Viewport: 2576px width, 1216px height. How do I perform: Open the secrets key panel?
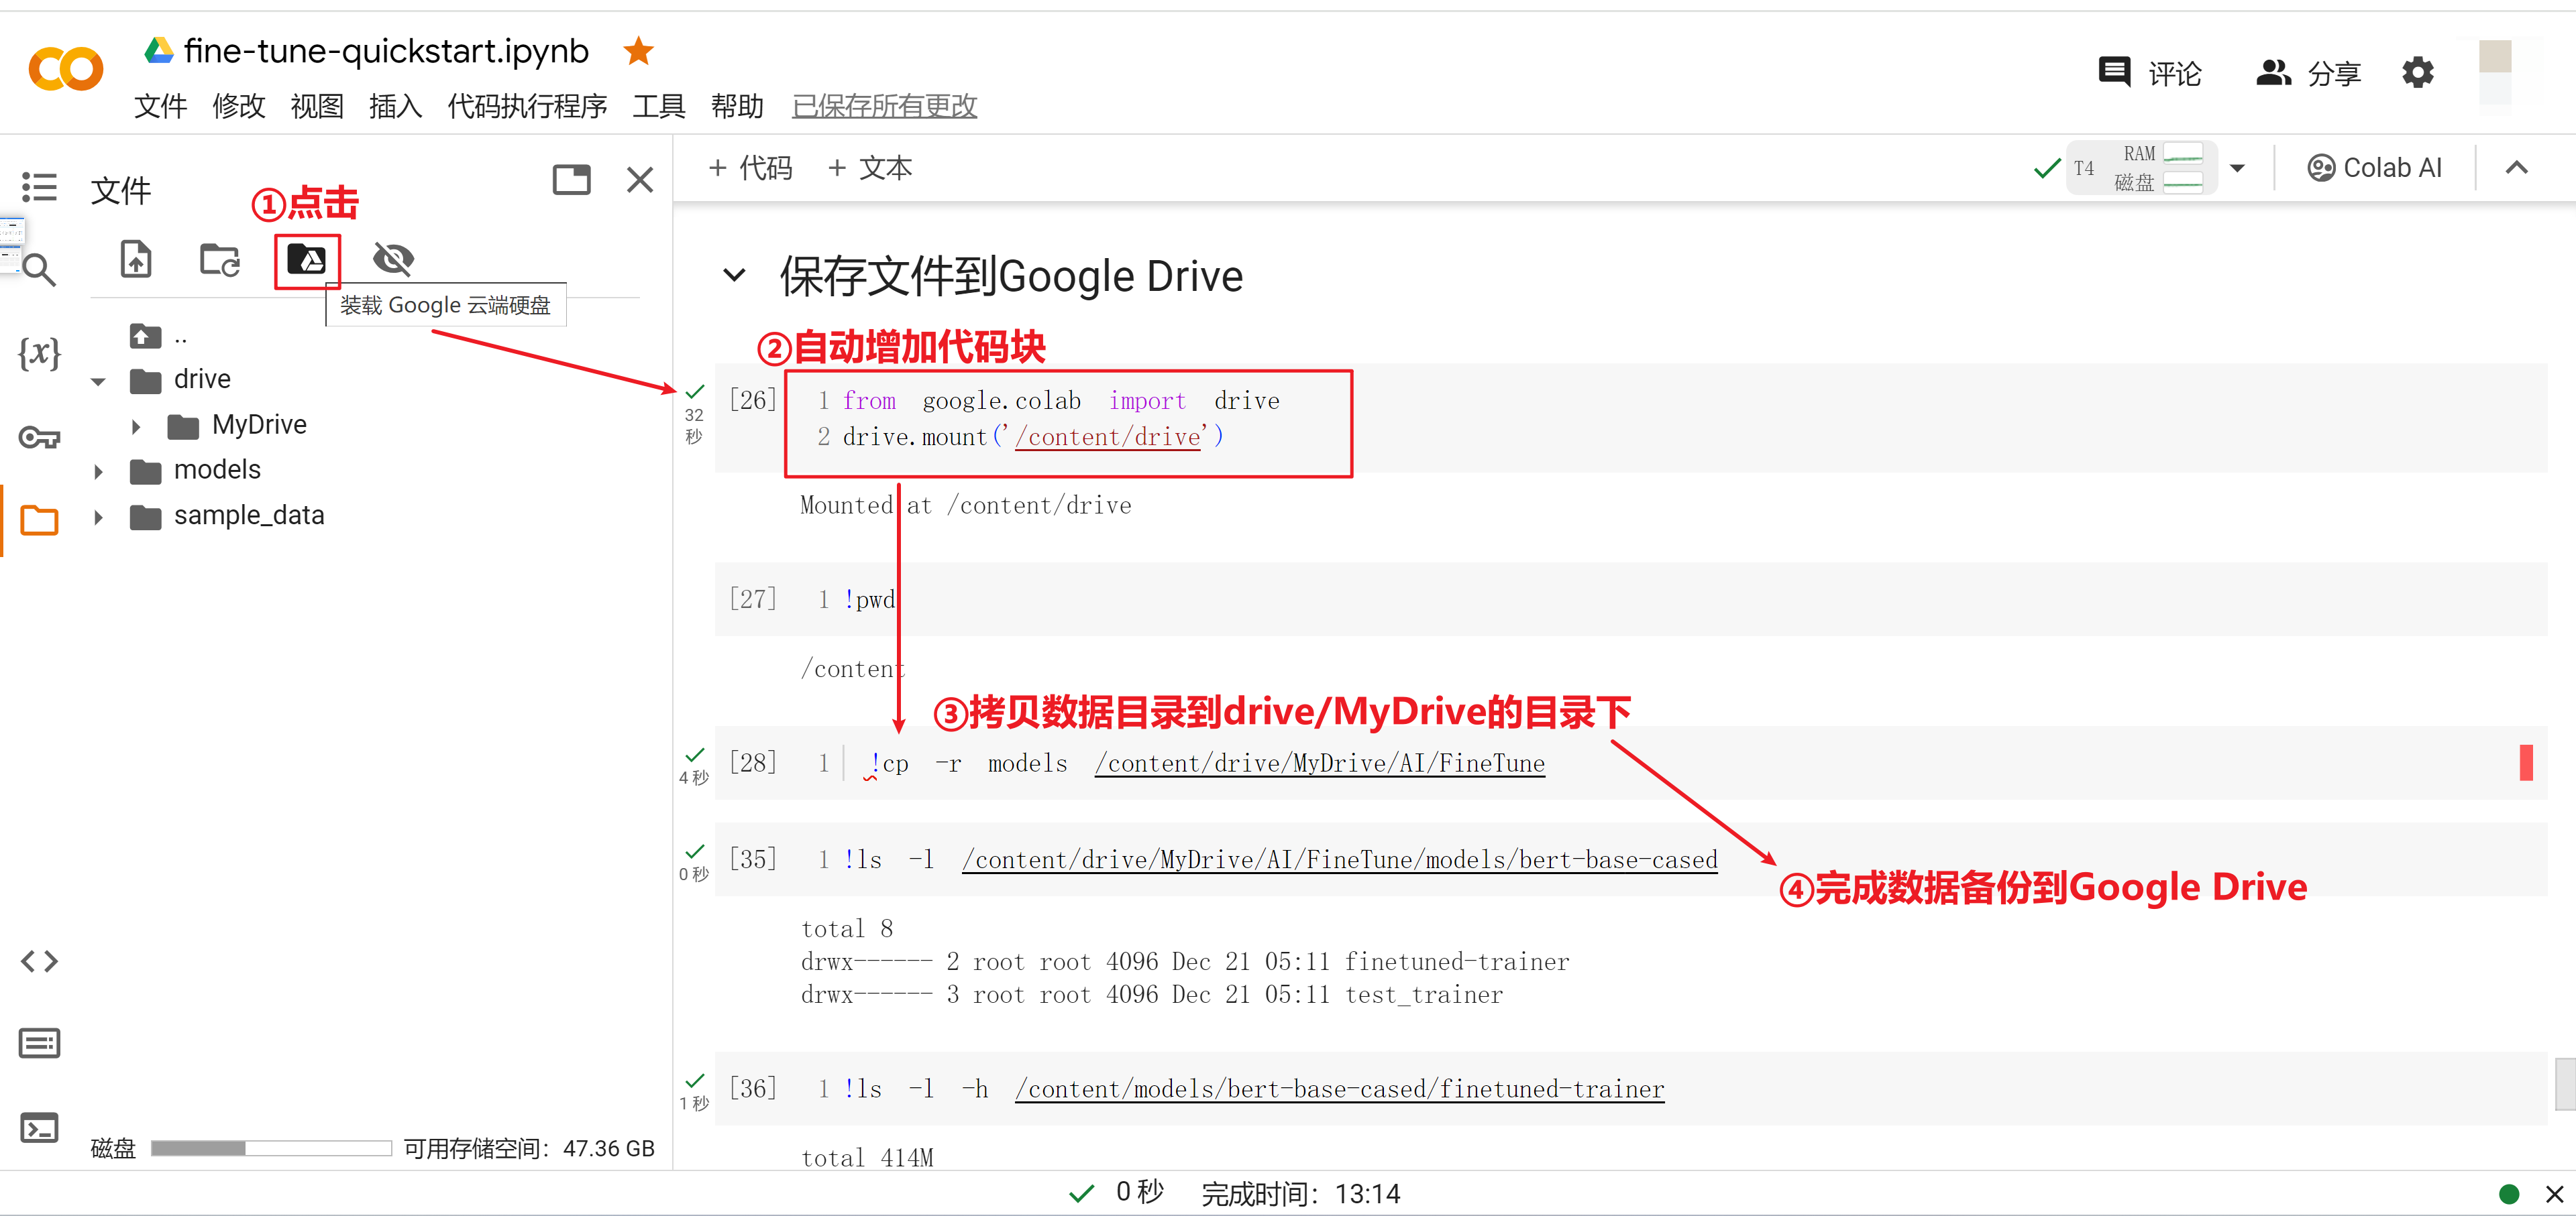tap(39, 436)
